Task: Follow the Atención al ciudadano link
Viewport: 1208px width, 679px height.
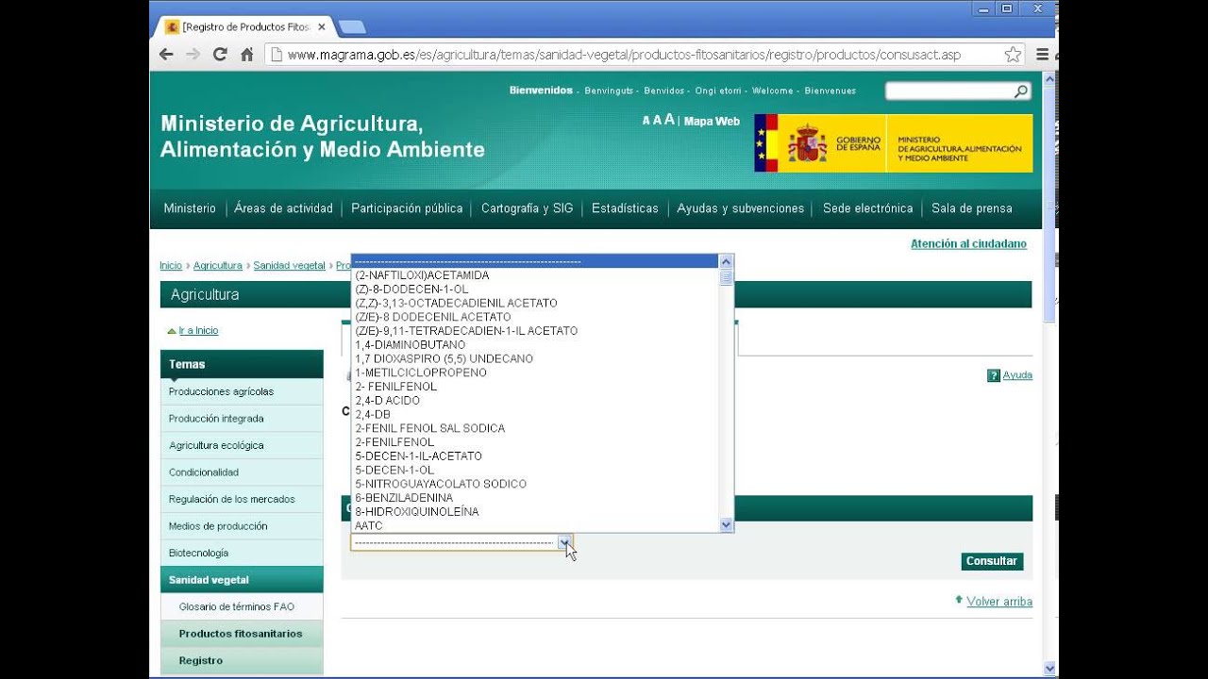Action: tap(968, 243)
